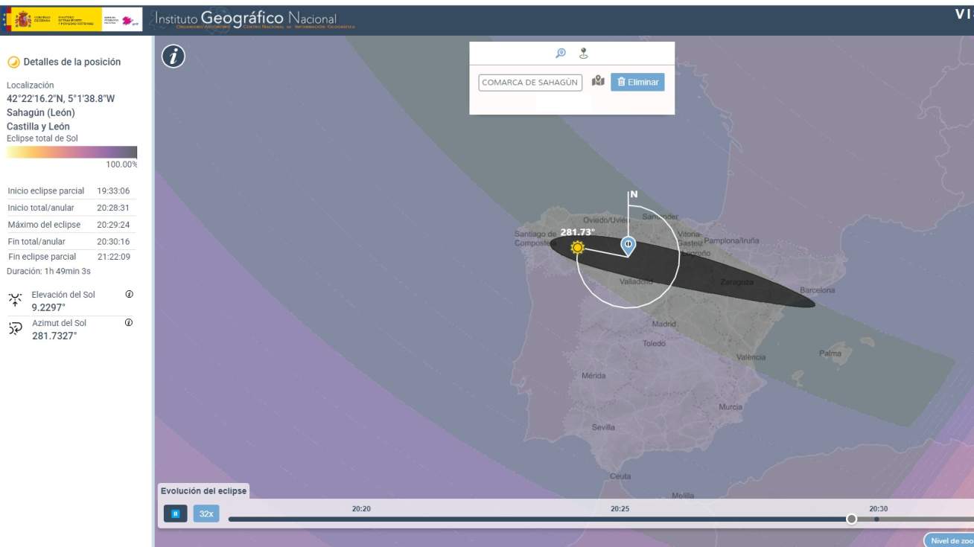Open info for Elevación del Sol

(129, 295)
